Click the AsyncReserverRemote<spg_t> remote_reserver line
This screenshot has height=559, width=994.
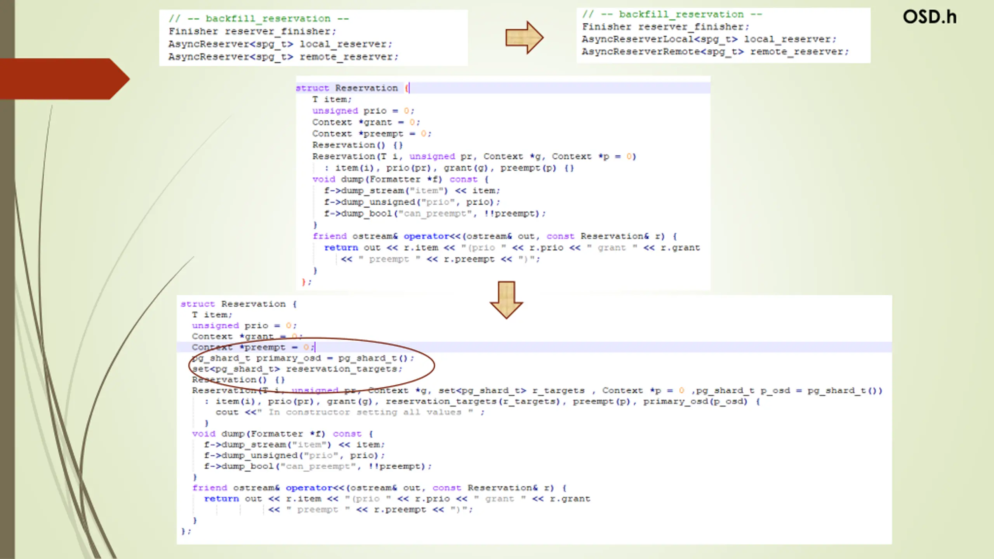pos(715,52)
